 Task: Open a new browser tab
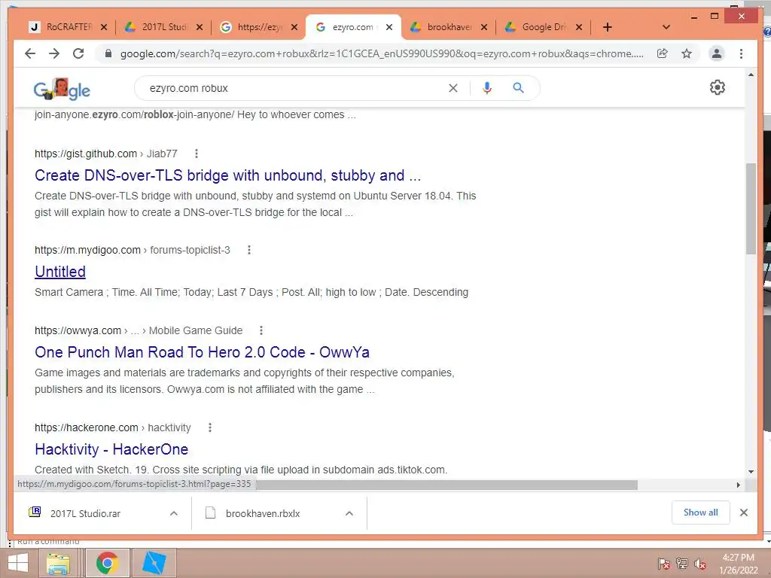608,28
